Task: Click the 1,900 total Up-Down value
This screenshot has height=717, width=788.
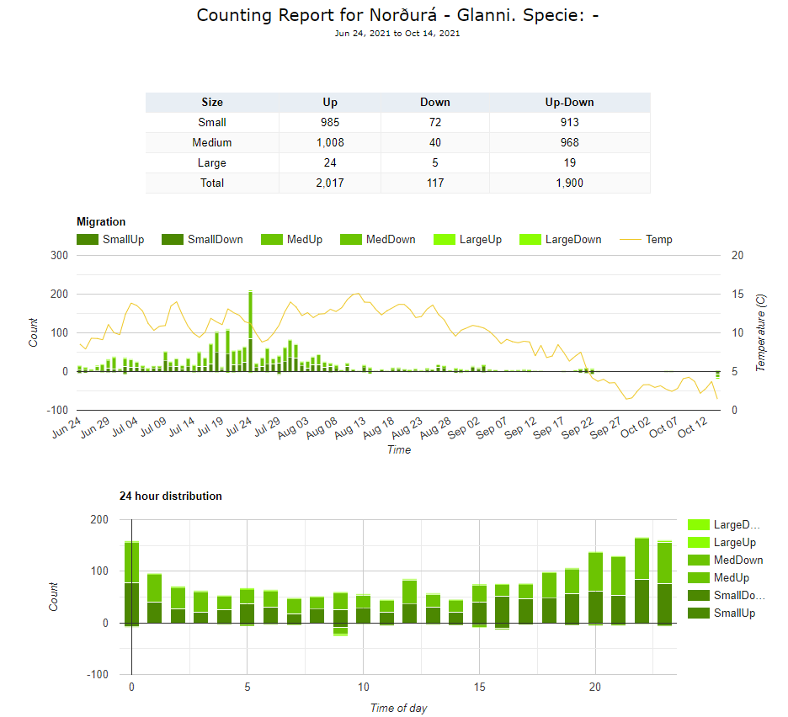Action: pyautogui.click(x=569, y=183)
